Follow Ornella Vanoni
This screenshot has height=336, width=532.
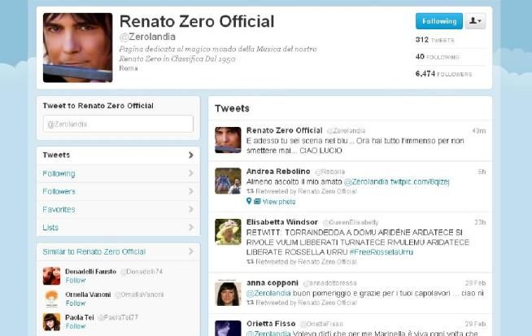tap(76, 303)
